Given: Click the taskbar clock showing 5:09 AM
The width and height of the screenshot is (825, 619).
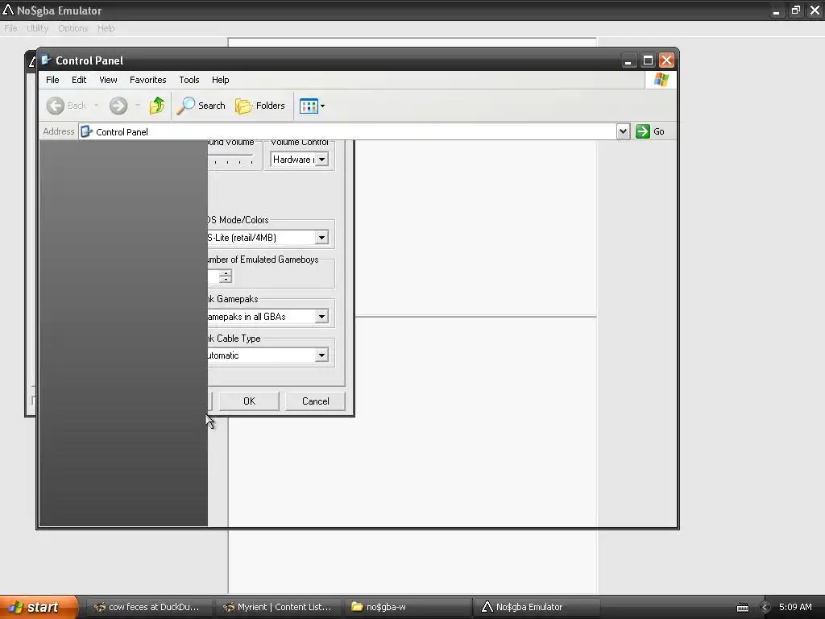Looking at the screenshot, I should 795,607.
